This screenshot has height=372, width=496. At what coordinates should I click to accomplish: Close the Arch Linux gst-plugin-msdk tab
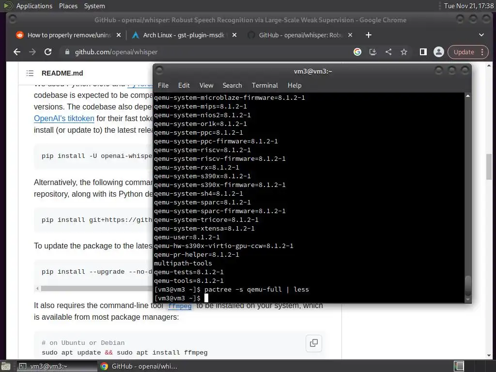[234, 35]
